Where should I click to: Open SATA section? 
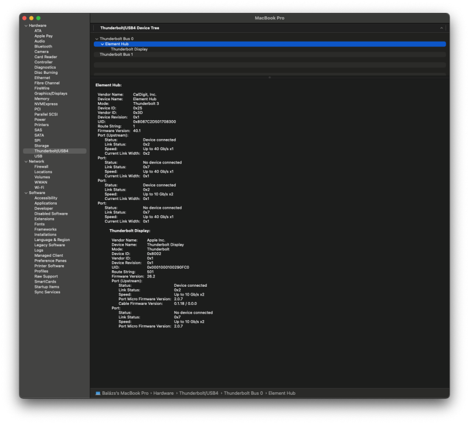(x=39, y=135)
